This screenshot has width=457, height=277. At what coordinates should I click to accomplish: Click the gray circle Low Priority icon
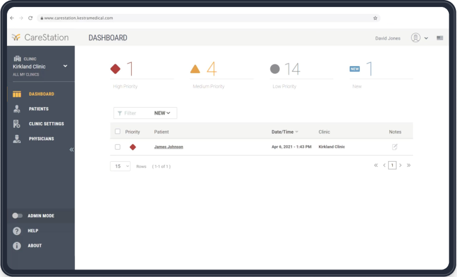pyautogui.click(x=275, y=69)
